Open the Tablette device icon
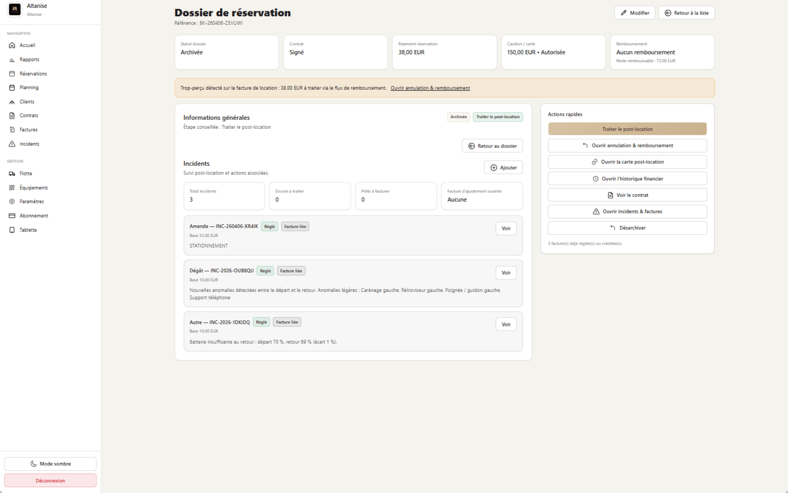Screen dimensions: 788x493 pos(12,230)
